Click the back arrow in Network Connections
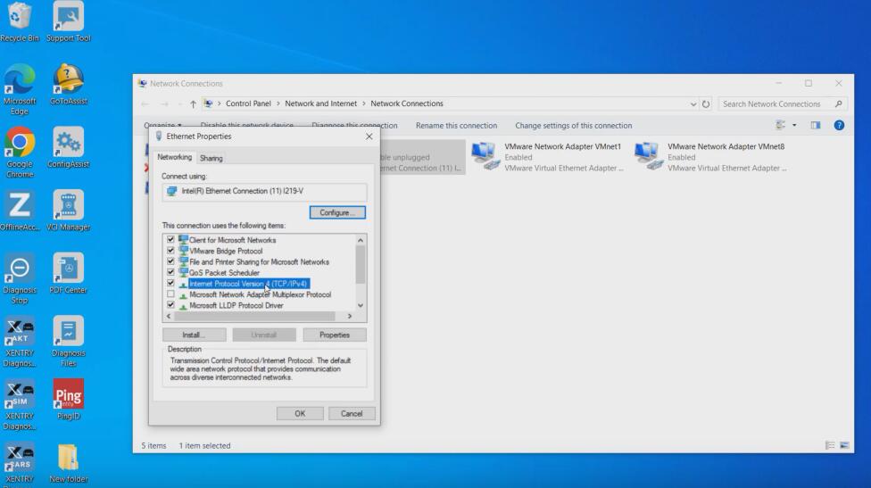The width and height of the screenshot is (871, 488). pos(145,103)
